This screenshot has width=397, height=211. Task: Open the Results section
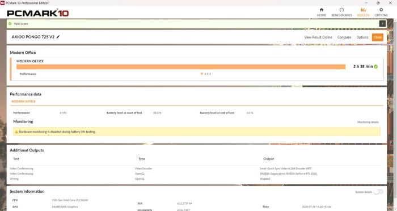[x=363, y=12]
